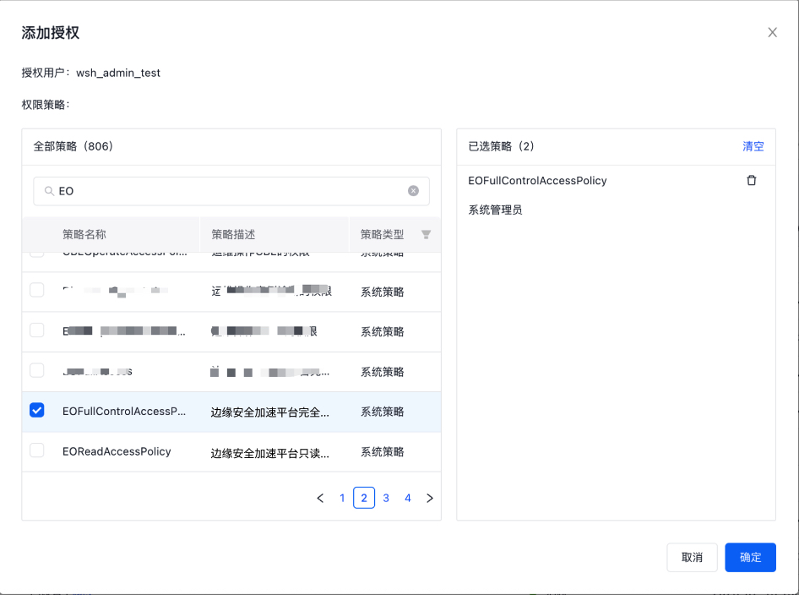Jump to page 3
799x595 pixels.
386,498
